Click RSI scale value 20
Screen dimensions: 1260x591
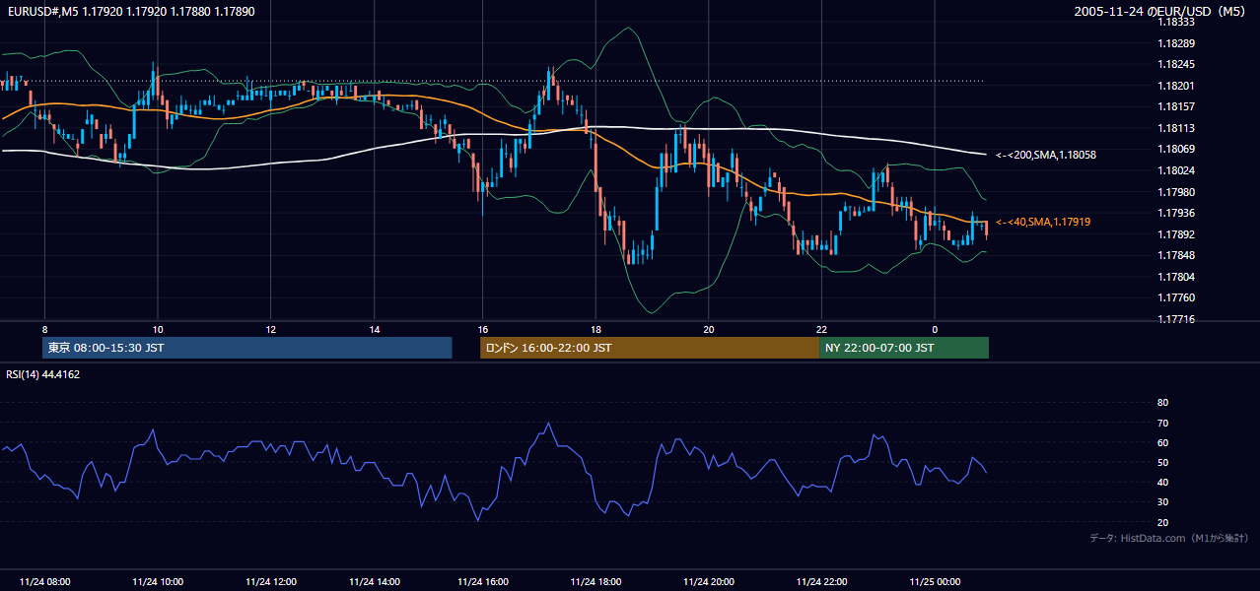(x=1162, y=522)
